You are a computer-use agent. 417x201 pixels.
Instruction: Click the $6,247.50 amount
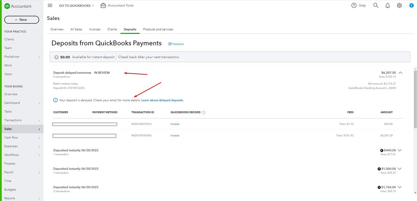click(x=386, y=136)
